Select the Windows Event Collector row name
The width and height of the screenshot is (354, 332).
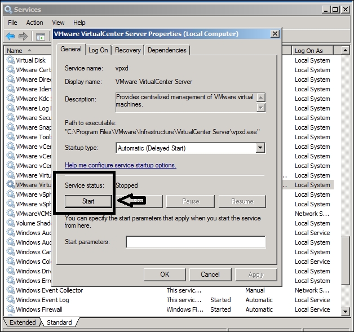50,290
